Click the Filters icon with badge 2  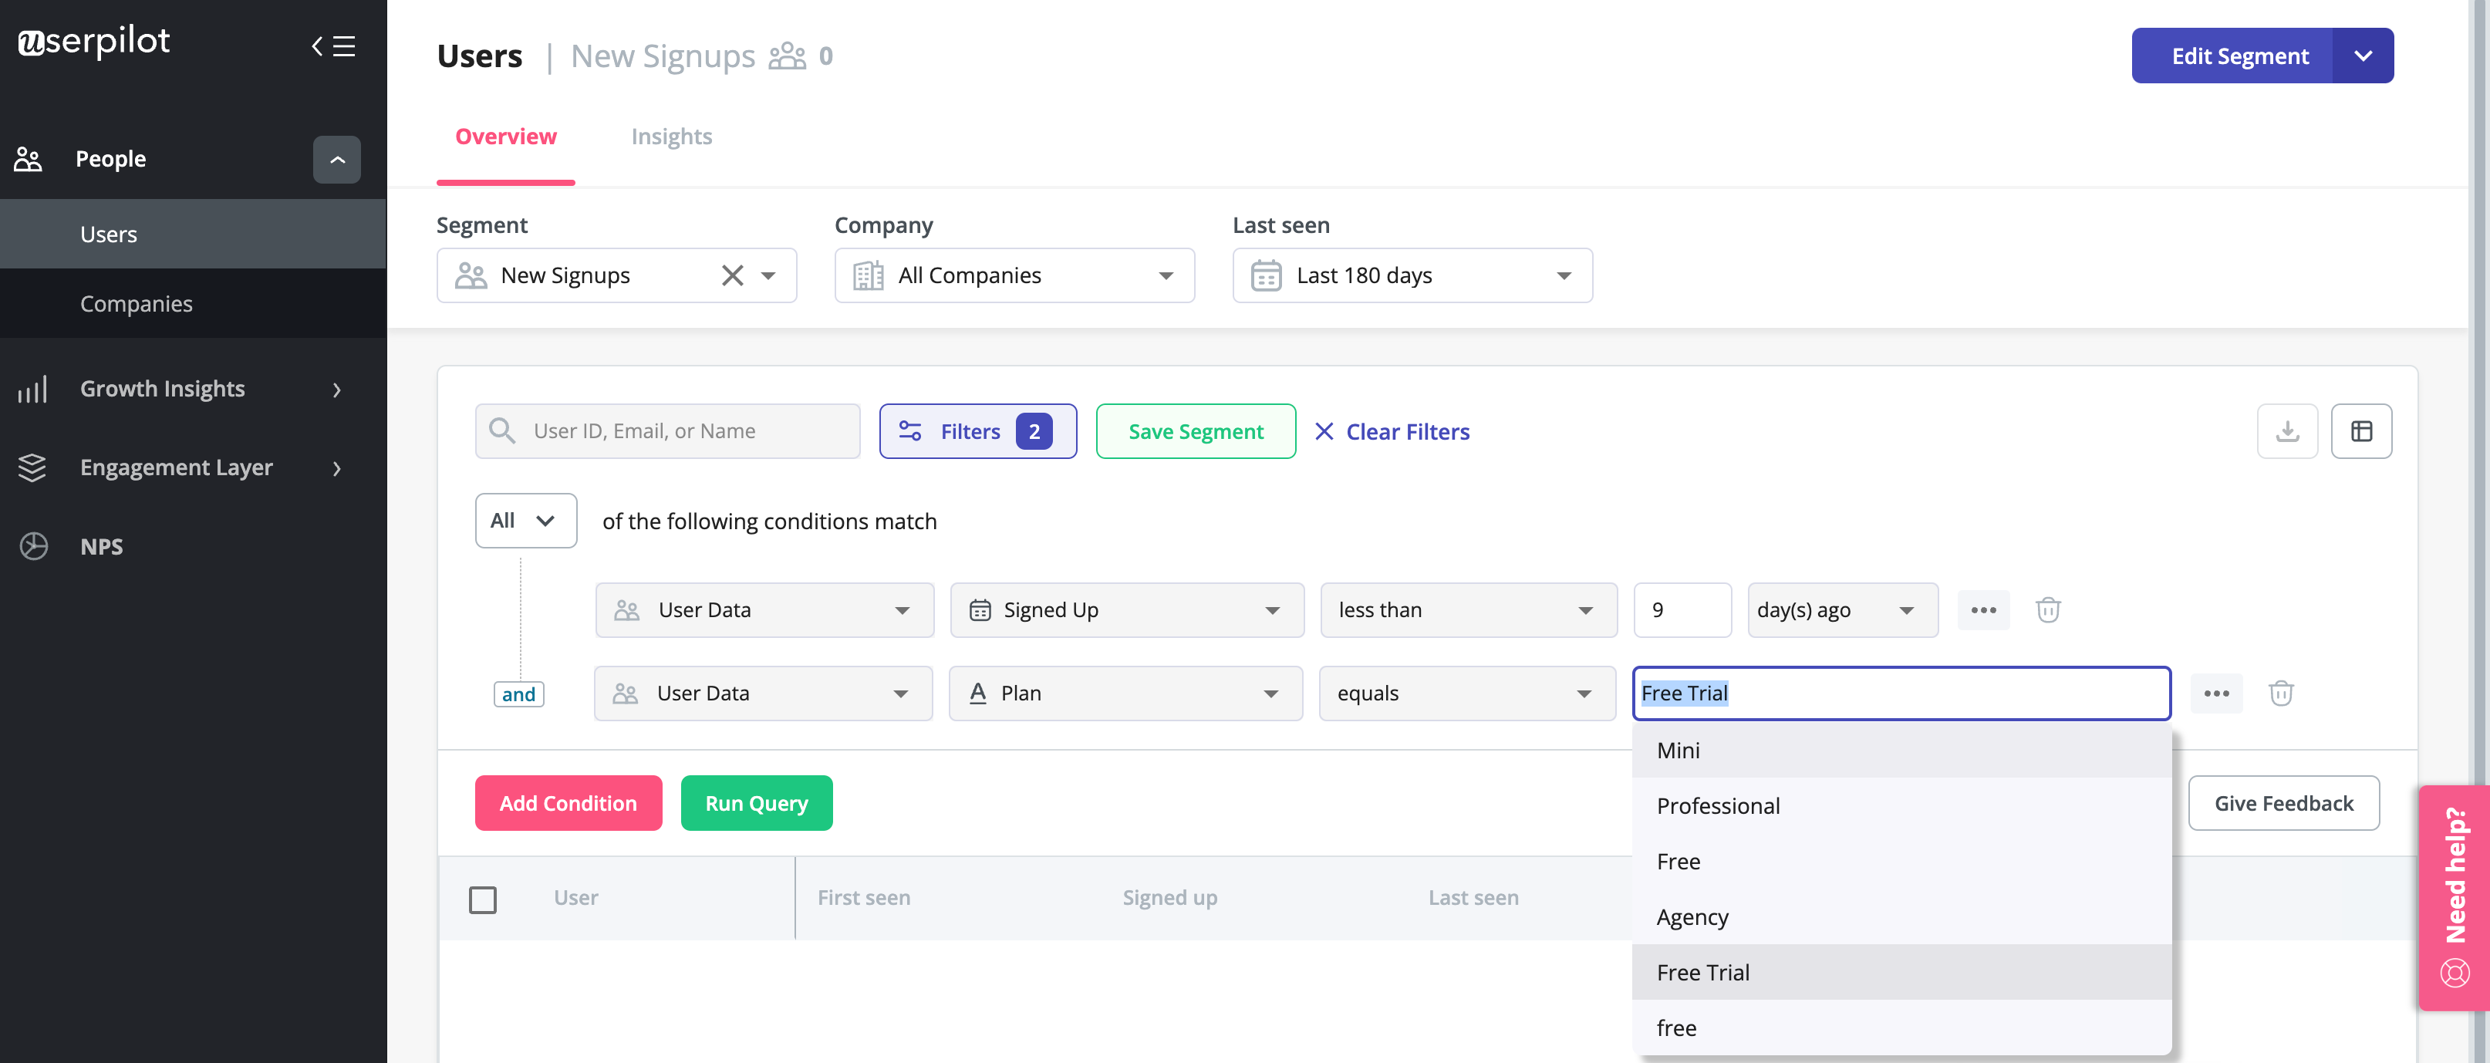pos(977,430)
